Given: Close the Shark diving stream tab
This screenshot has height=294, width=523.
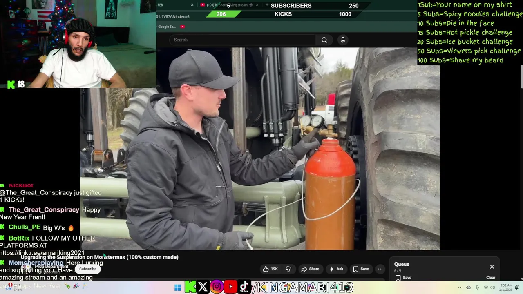Looking at the screenshot, I should click(x=257, y=5).
